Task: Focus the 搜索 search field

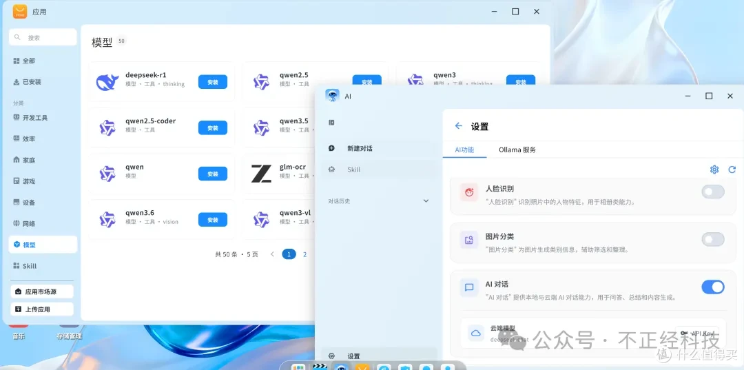Action: [x=43, y=37]
